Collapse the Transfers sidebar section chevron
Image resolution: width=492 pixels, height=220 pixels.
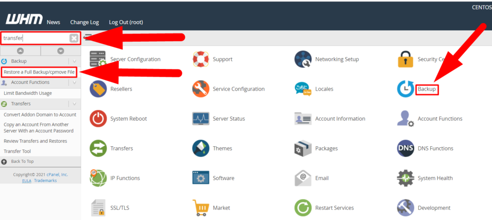tap(74, 104)
